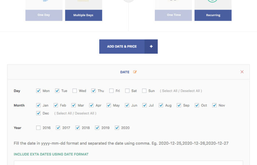Tick the Sat day checkbox
The height and width of the screenshot is (165, 257).
click(x=127, y=91)
